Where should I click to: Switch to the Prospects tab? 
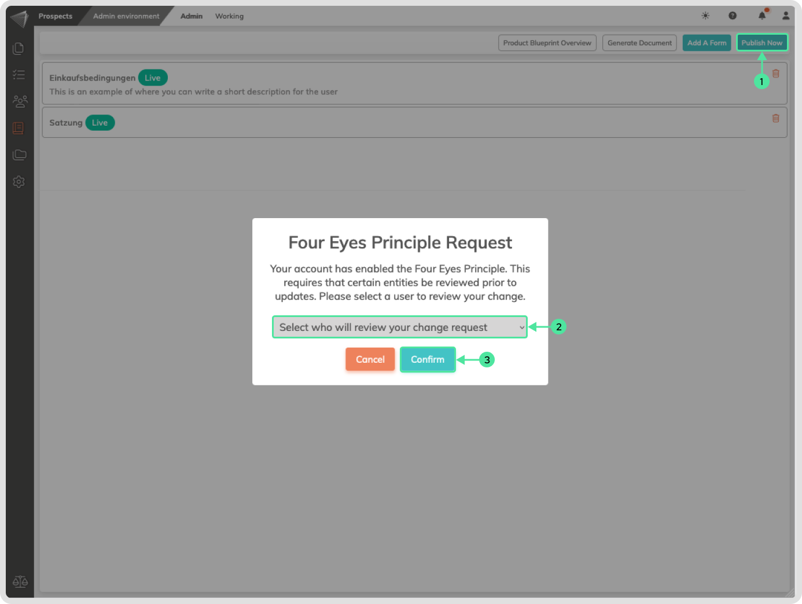[x=56, y=16]
